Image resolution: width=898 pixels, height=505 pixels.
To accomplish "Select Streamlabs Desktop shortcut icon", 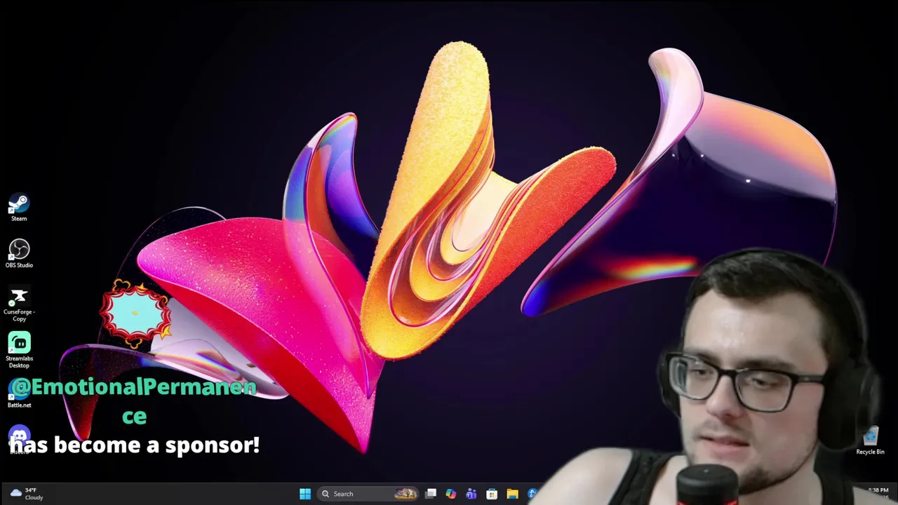I will point(19,350).
